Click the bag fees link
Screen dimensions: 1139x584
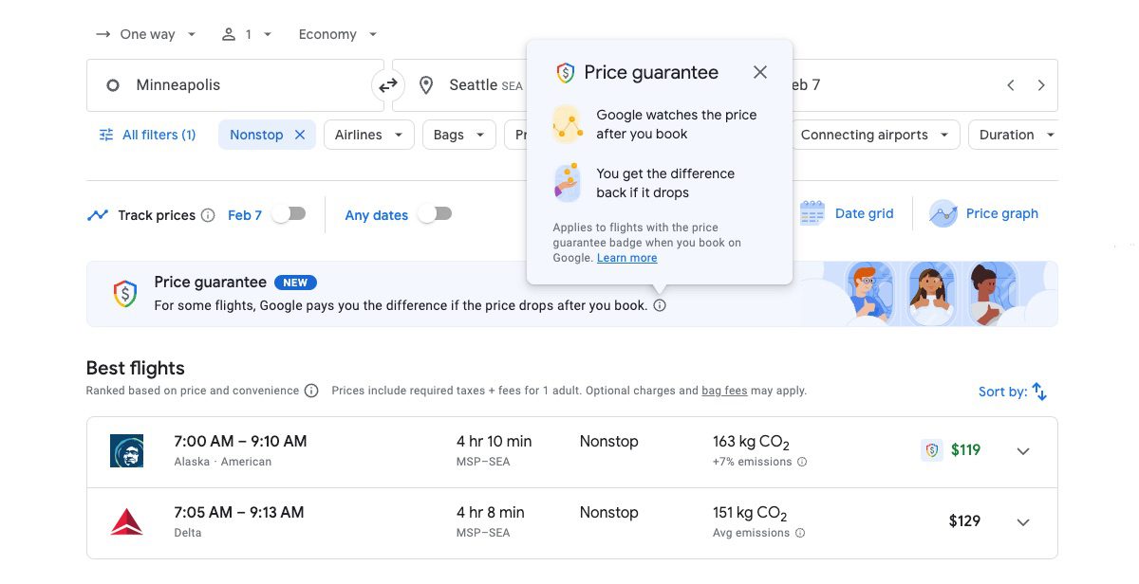[x=724, y=390]
